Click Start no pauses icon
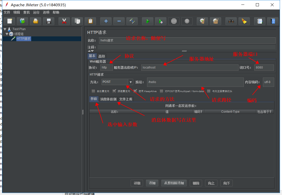 pos(161,21)
